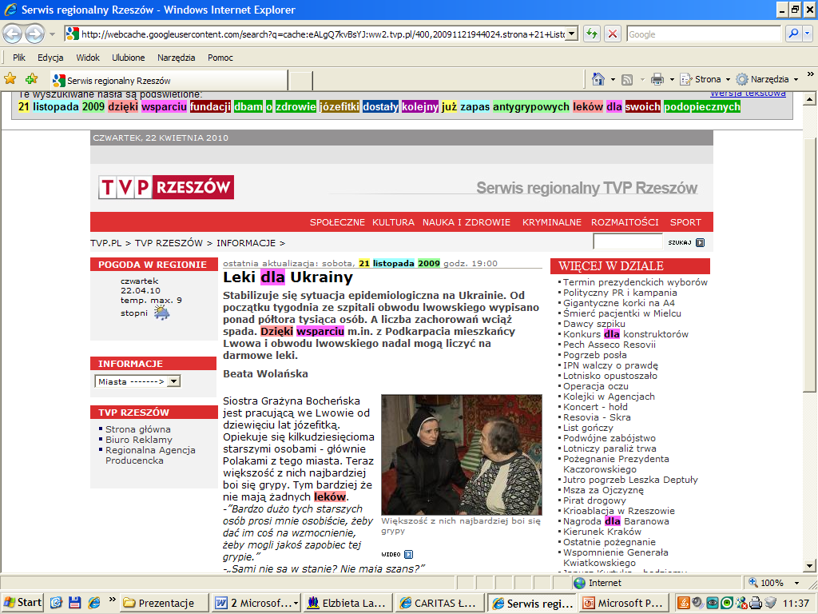
Task: Open the recent pages dropdown next to Forward
Action: (52, 34)
